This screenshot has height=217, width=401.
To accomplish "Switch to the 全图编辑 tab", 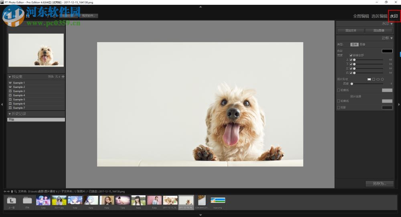I will point(361,16).
